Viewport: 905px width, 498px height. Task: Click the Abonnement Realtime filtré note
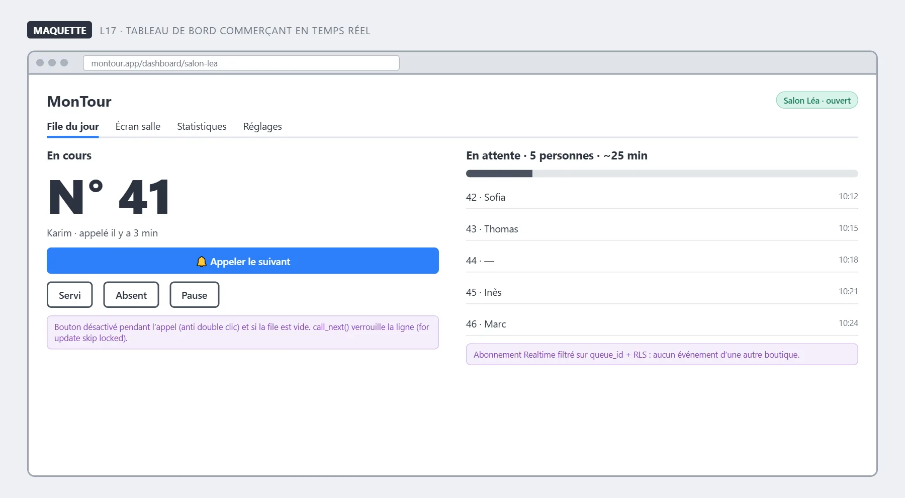coord(662,354)
